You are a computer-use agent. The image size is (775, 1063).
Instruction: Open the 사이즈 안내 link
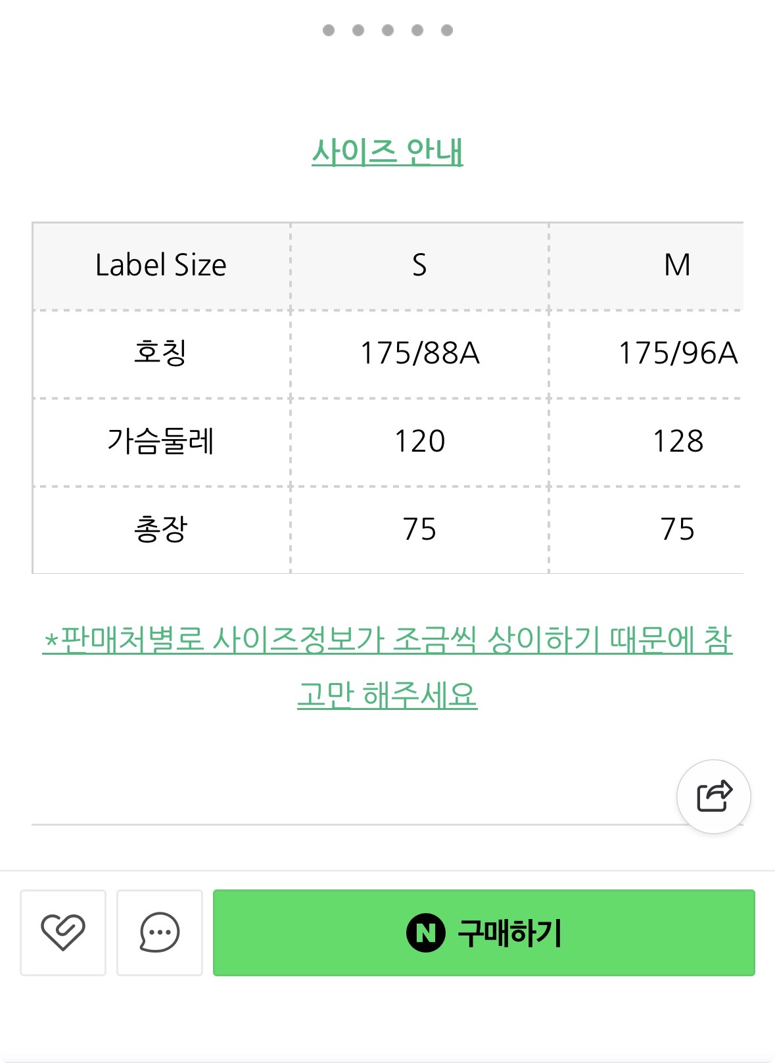387,152
